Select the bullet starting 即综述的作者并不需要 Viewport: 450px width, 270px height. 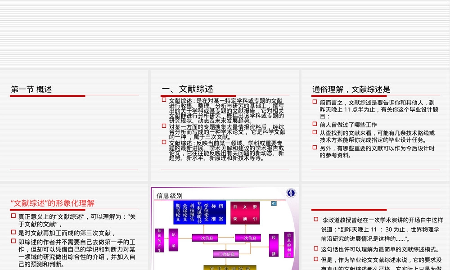[77, 253]
